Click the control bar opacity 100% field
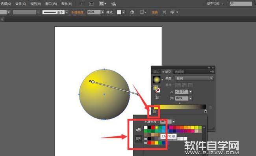The image size is (256, 156). pos(94,12)
